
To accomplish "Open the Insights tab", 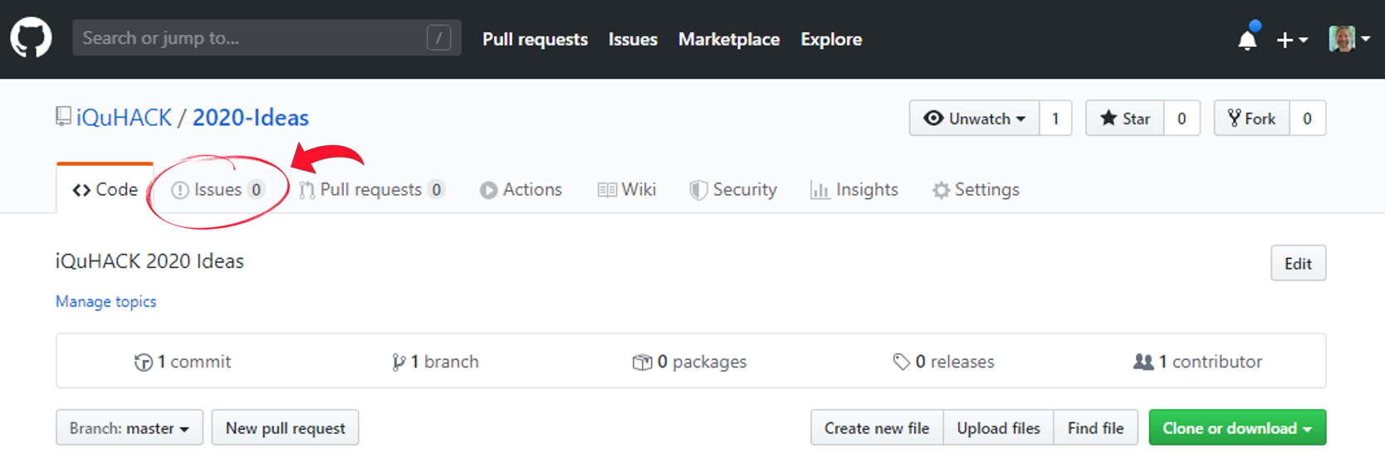I will pos(854,190).
